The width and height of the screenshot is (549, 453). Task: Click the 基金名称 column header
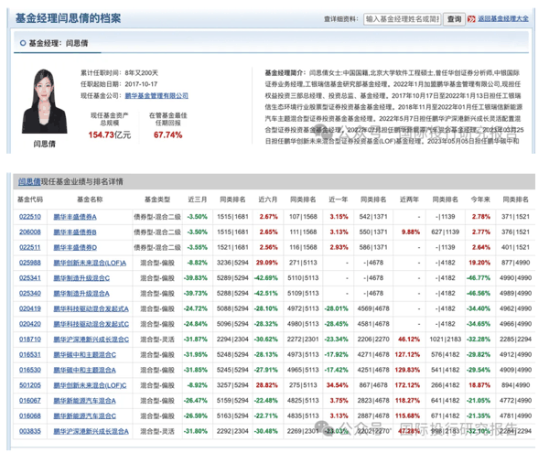click(90, 200)
